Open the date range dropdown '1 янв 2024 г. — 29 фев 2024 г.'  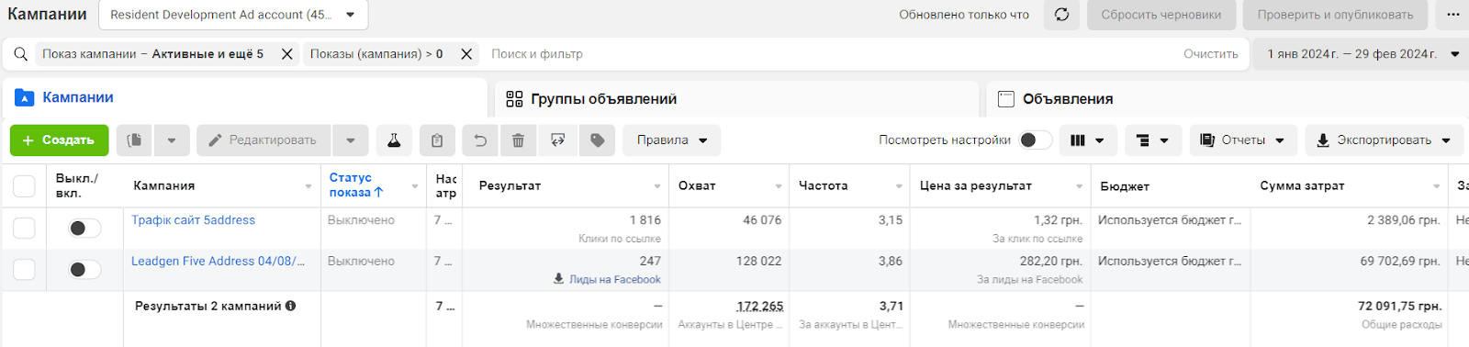(x=1362, y=54)
